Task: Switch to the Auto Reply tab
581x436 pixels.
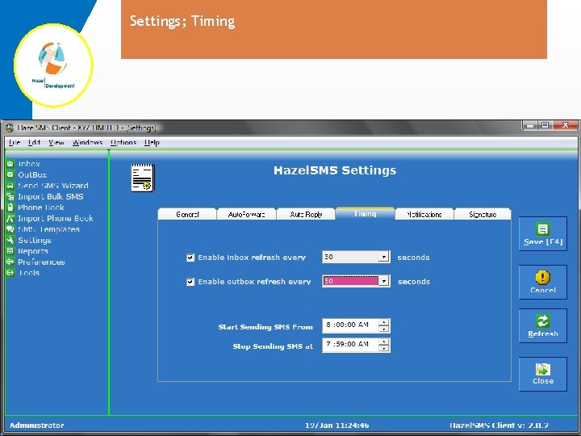Action: click(306, 214)
